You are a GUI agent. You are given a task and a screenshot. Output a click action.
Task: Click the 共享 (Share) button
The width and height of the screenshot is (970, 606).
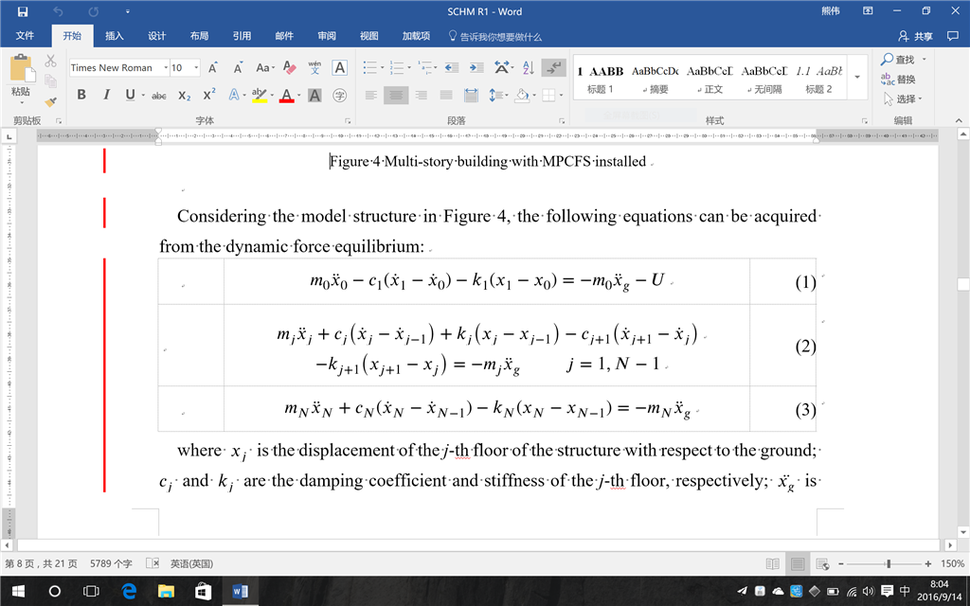(915, 36)
